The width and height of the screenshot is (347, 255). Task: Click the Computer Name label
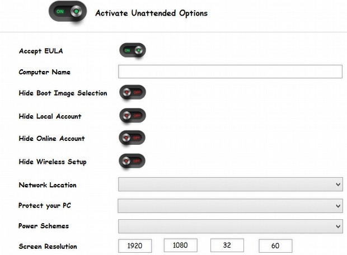click(44, 72)
